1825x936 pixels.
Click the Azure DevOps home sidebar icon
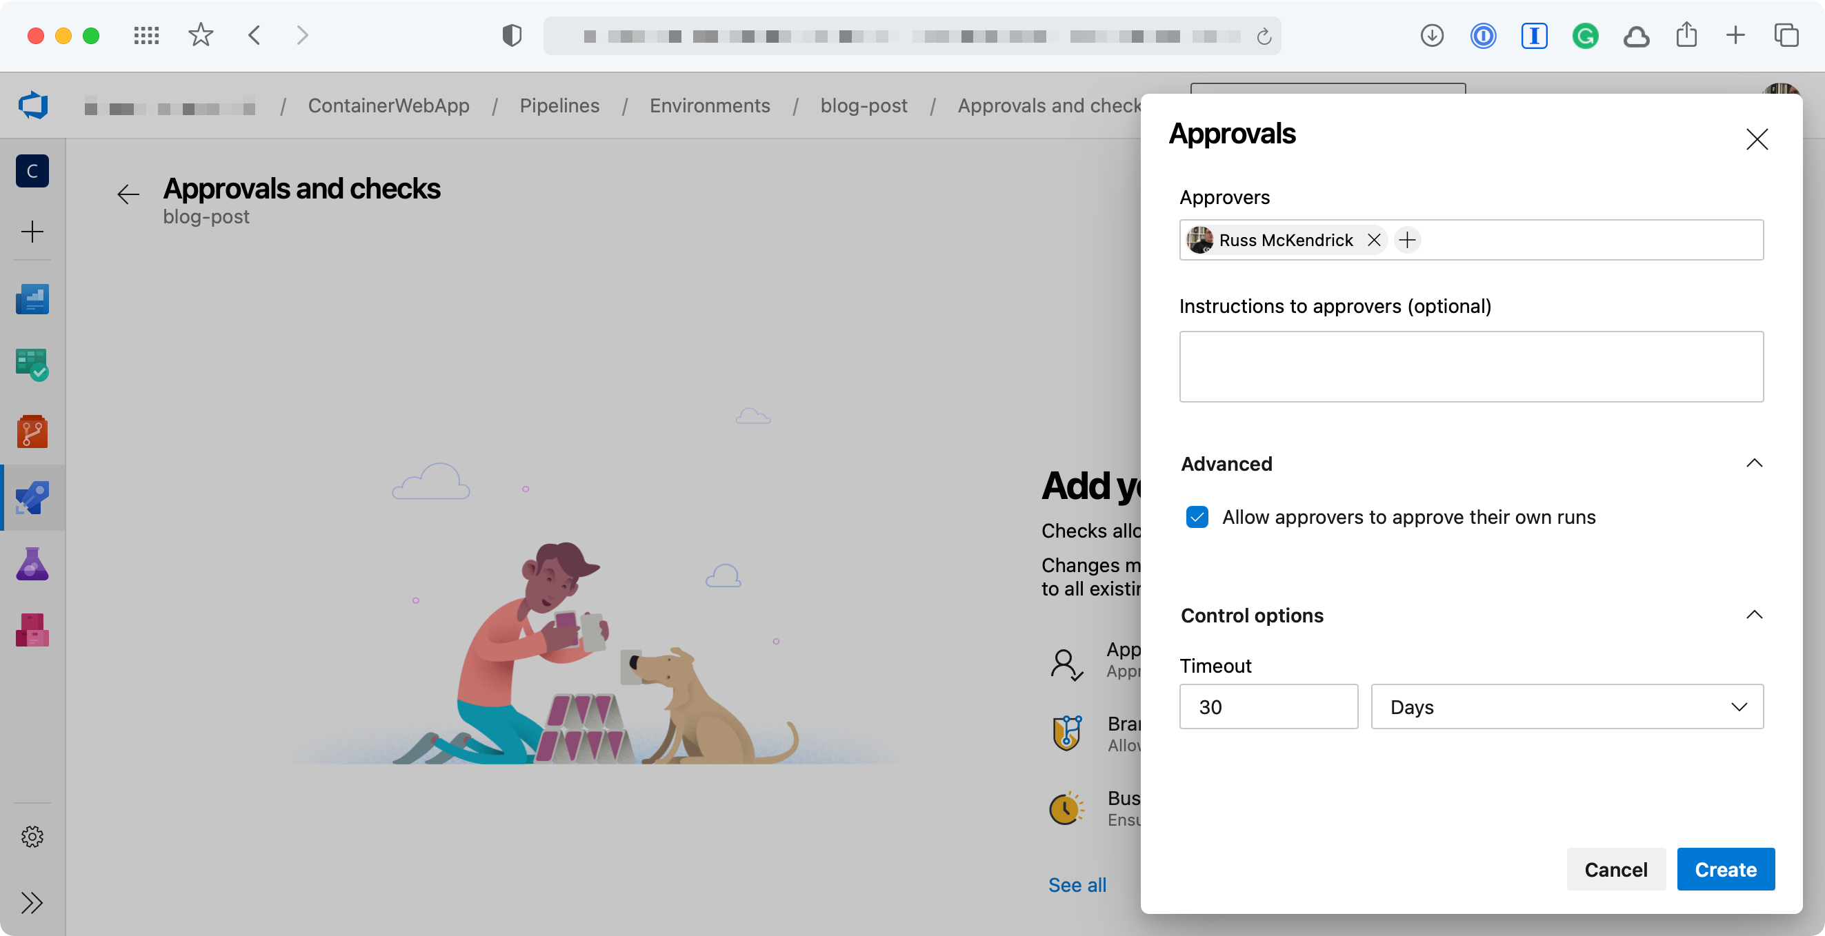tap(33, 105)
